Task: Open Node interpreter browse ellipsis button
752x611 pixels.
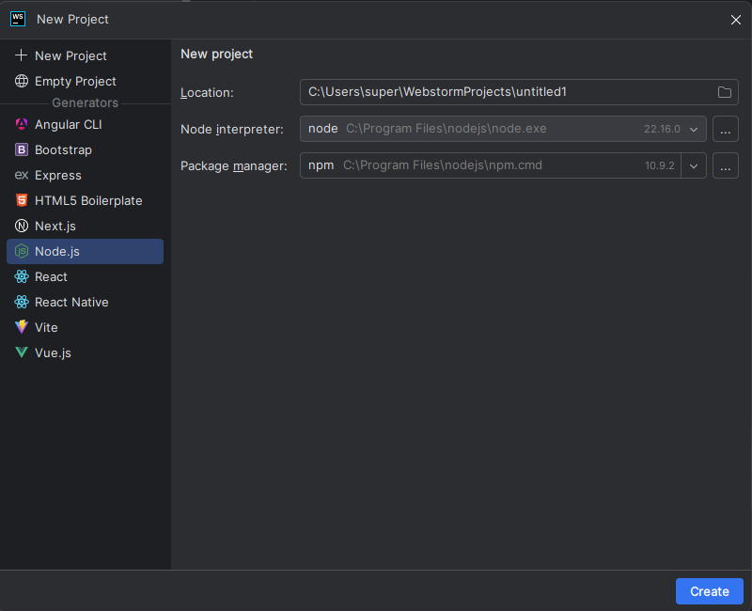Action: click(x=725, y=129)
